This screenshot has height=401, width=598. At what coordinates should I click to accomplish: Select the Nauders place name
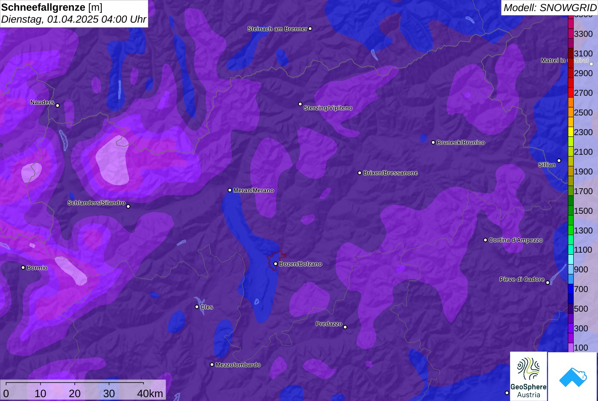pyautogui.click(x=42, y=102)
